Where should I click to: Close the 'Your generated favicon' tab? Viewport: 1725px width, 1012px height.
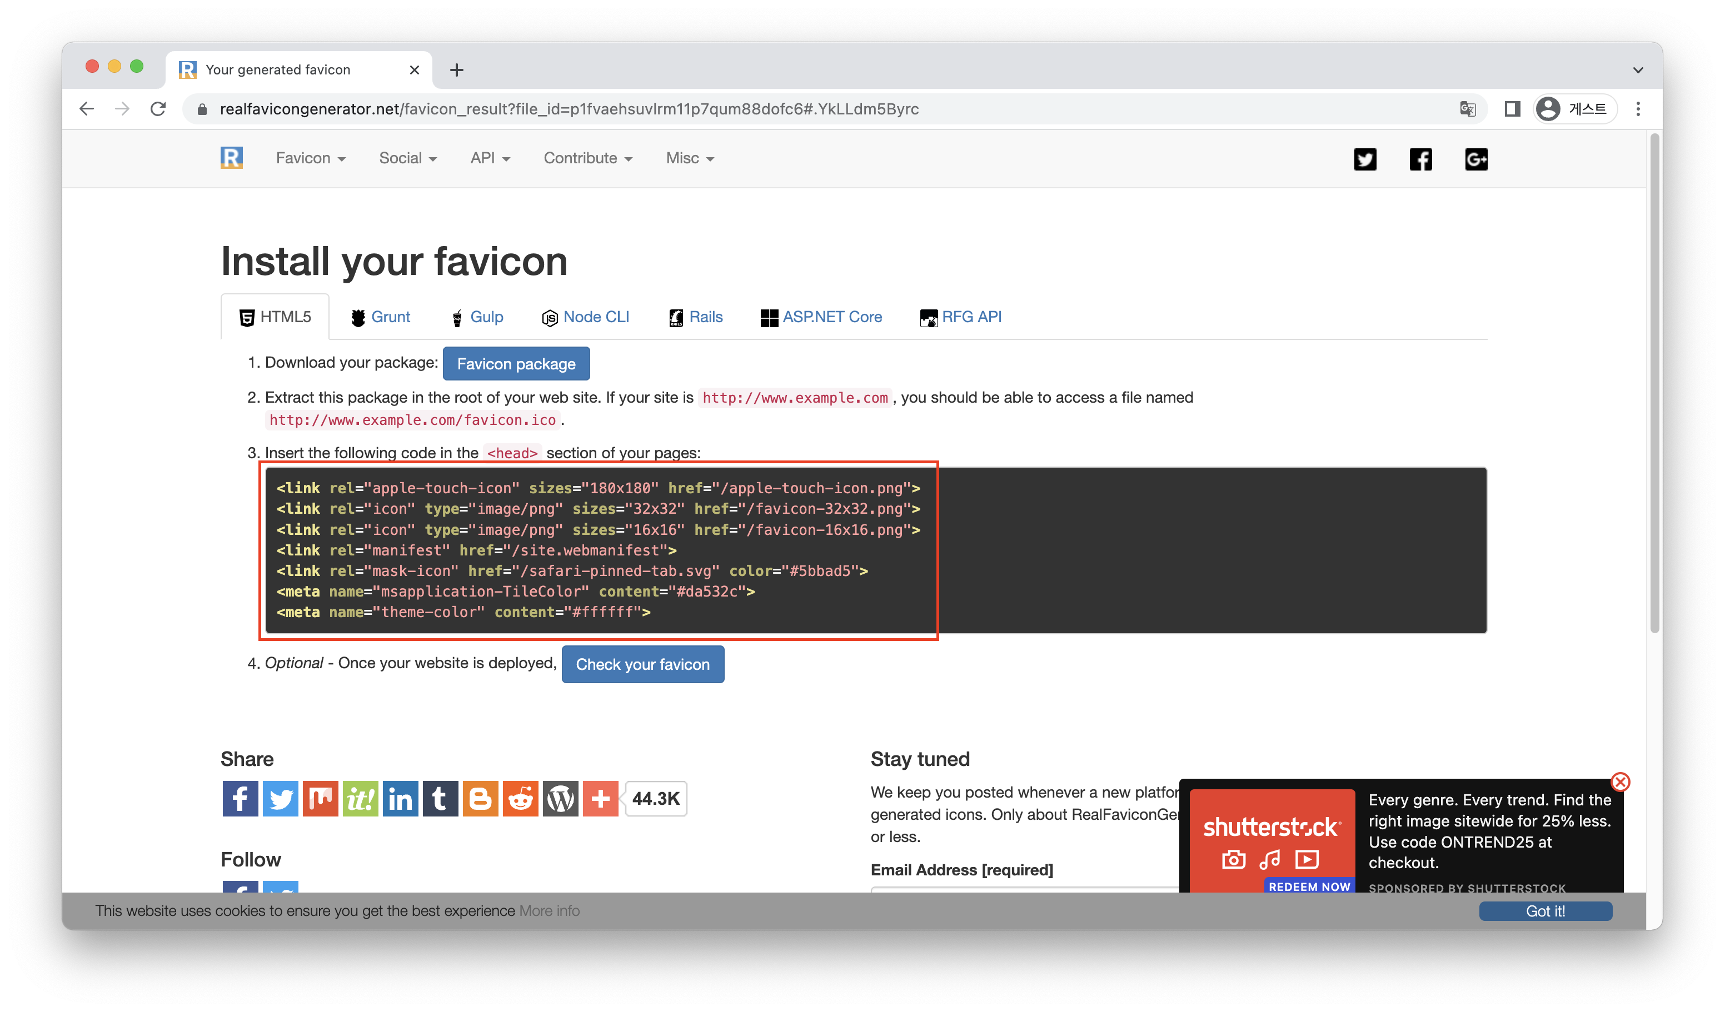click(413, 70)
